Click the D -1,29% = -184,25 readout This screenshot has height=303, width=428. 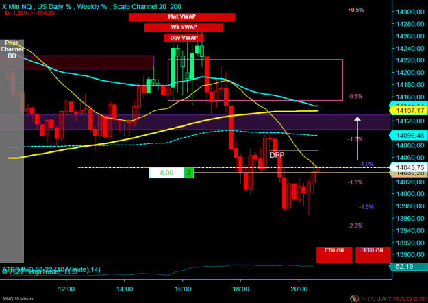click(29, 13)
